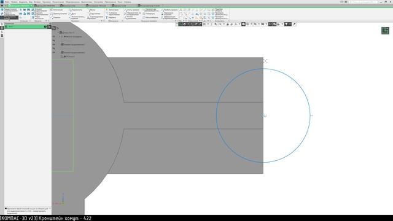393x221 pixels.
Task: Select the Окружность tool
Action: 76,10
